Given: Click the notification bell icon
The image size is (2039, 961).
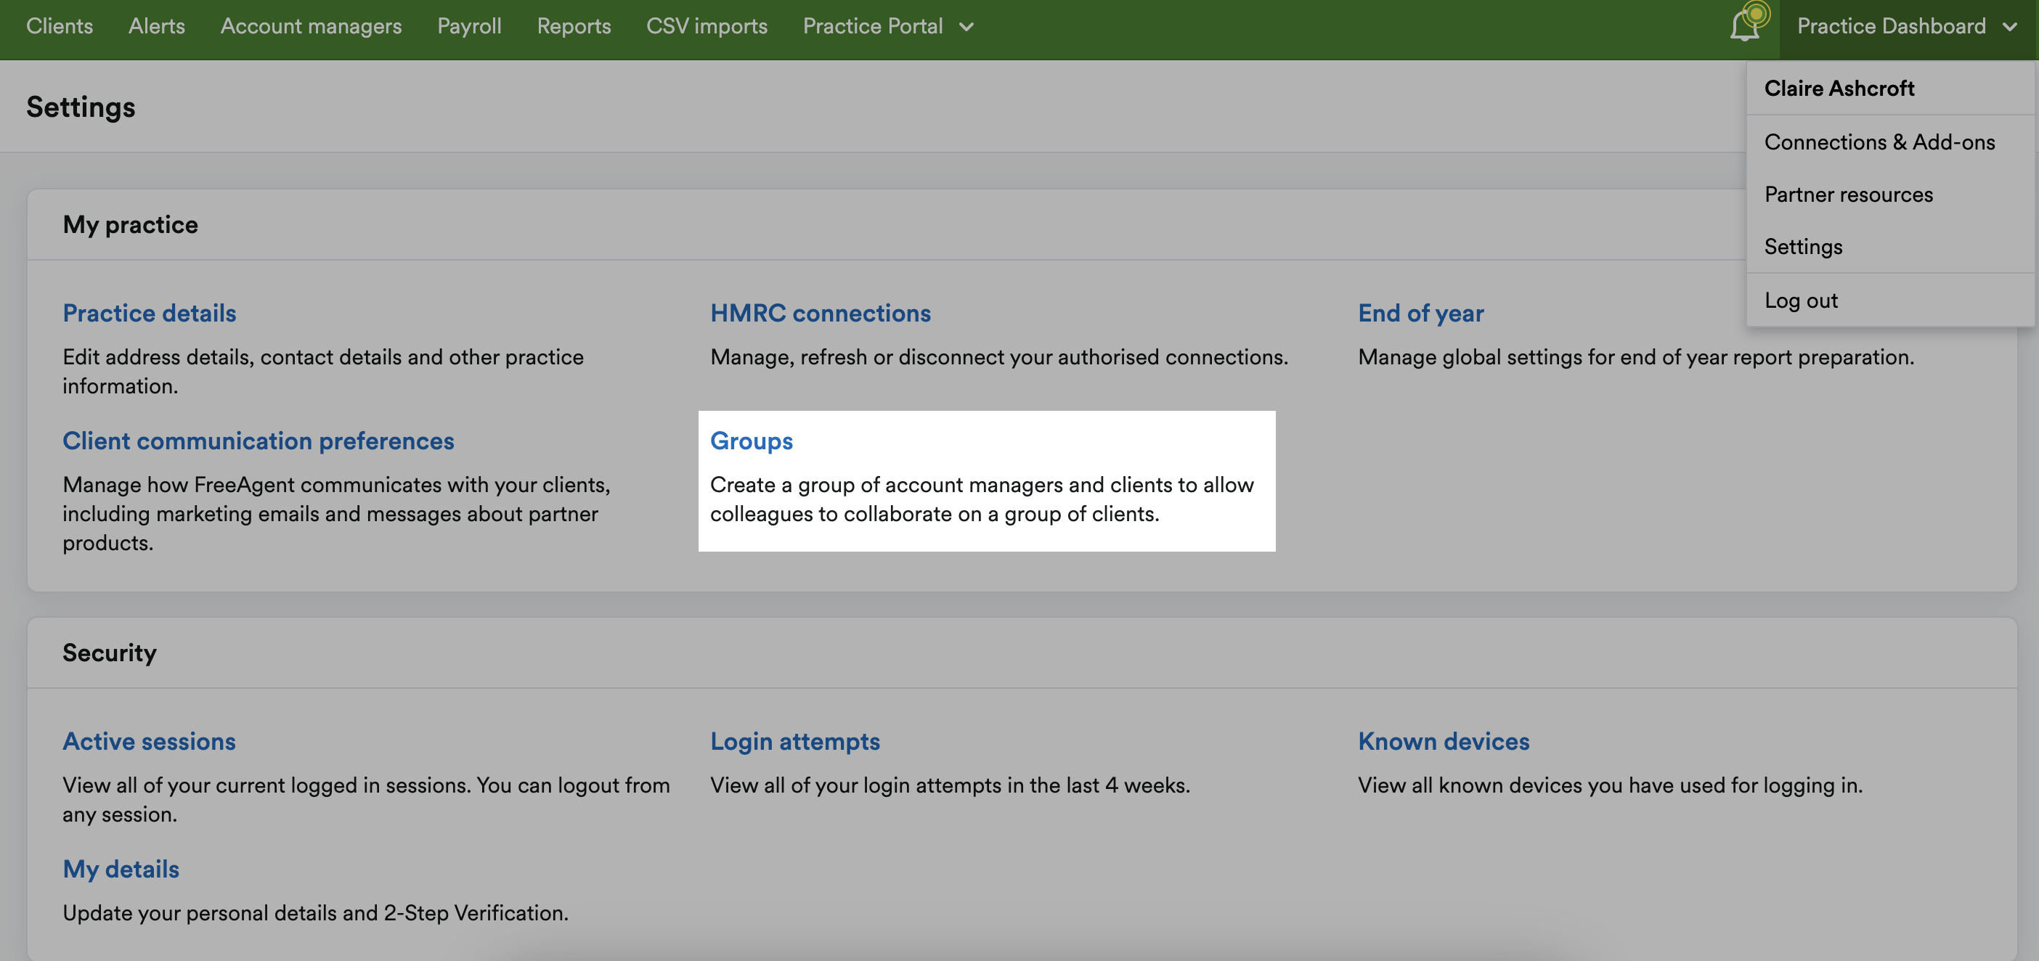Looking at the screenshot, I should click(1744, 26).
